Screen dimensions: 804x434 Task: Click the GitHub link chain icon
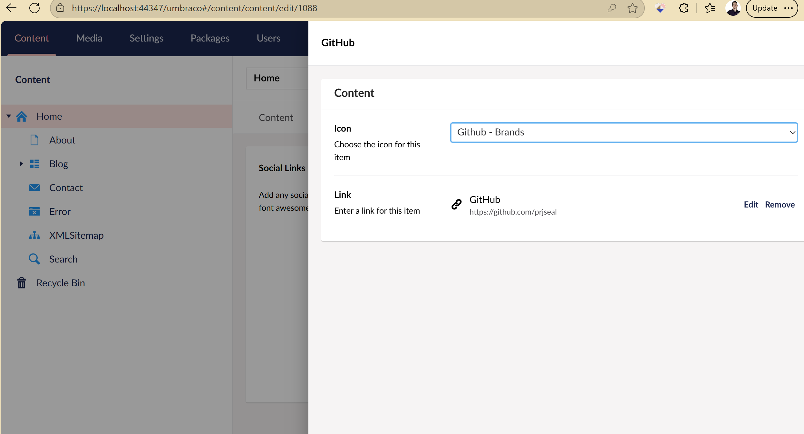[456, 204]
